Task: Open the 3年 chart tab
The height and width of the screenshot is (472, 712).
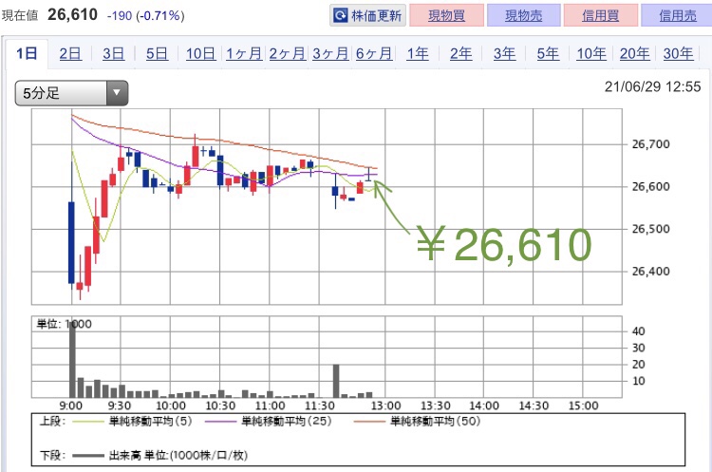Action: click(x=504, y=53)
